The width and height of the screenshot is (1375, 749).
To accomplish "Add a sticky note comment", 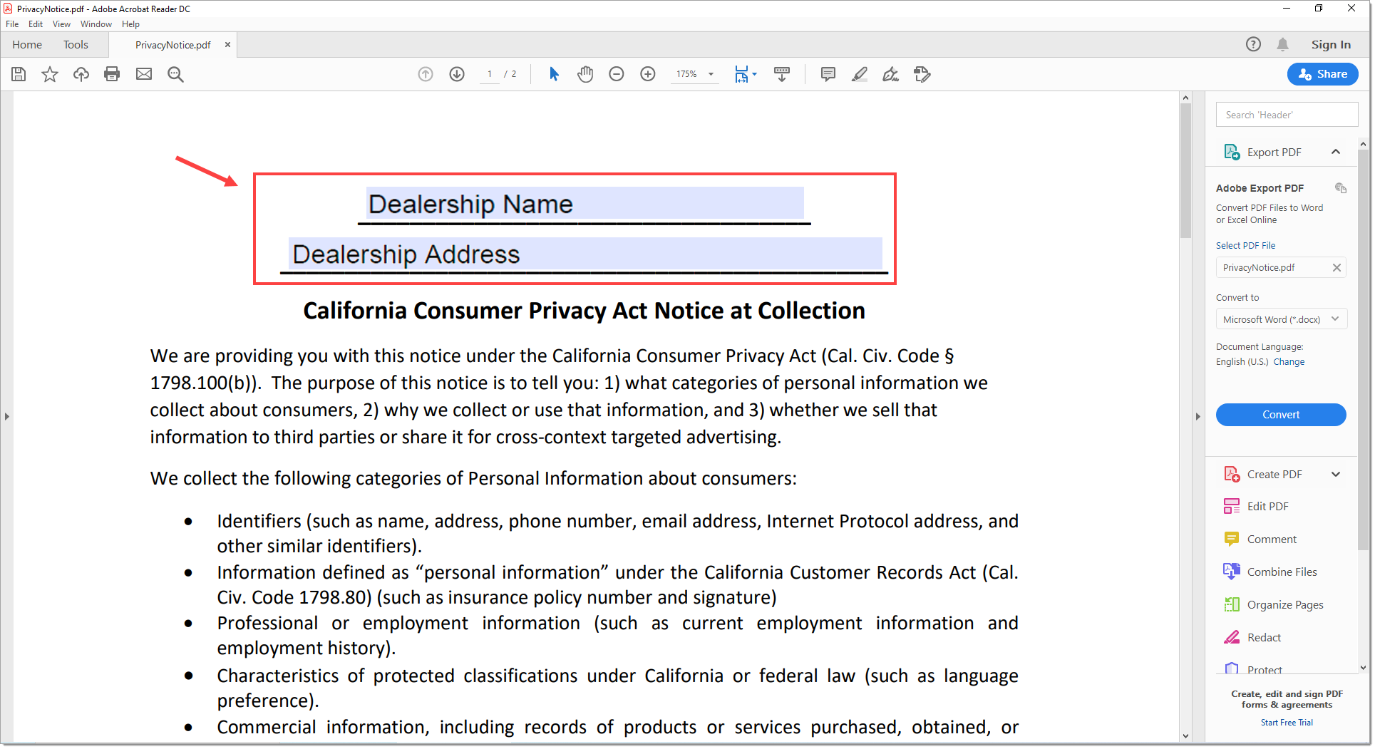I will [x=828, y=74].
